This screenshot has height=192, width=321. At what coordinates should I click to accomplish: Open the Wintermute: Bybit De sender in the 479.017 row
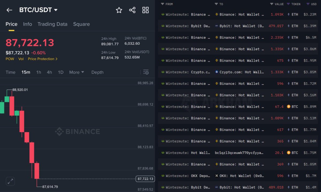[x=188, y=26]
